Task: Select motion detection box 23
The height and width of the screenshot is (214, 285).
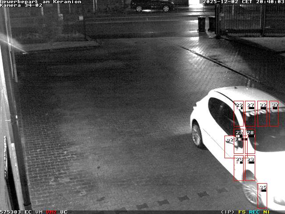Action: pyautogui.click(x=239, y=142)
